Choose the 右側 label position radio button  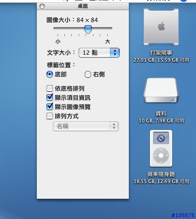coord(88,75)
